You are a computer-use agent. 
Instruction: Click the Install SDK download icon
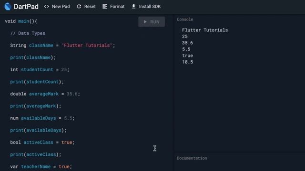[133, 6]
